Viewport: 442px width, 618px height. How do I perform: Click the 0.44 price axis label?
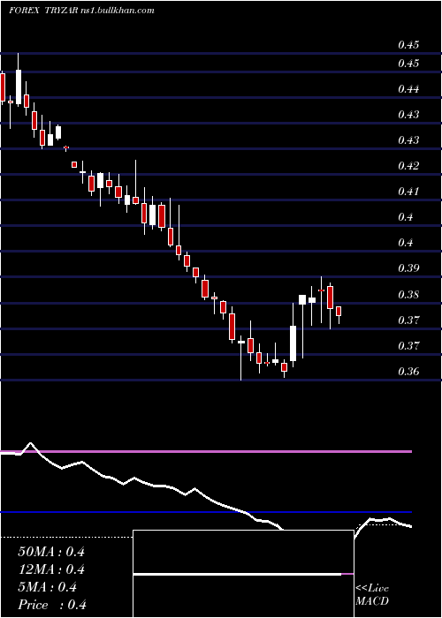(408, 89)
